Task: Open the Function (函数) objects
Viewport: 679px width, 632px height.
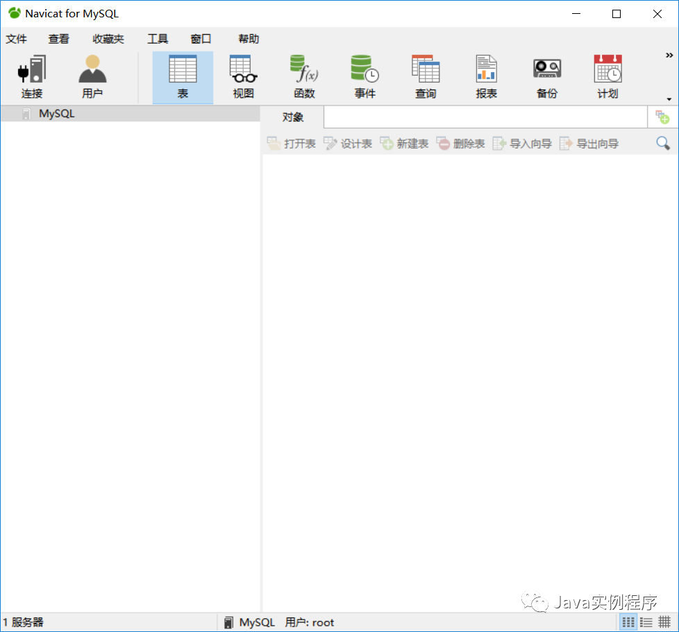Action: (304, 78)
